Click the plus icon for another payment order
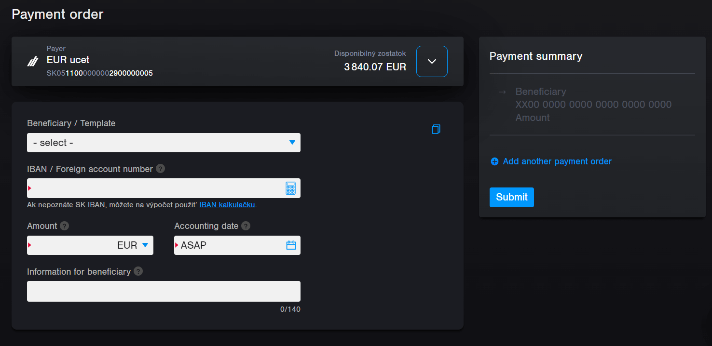712x346 pixels. 494,161
